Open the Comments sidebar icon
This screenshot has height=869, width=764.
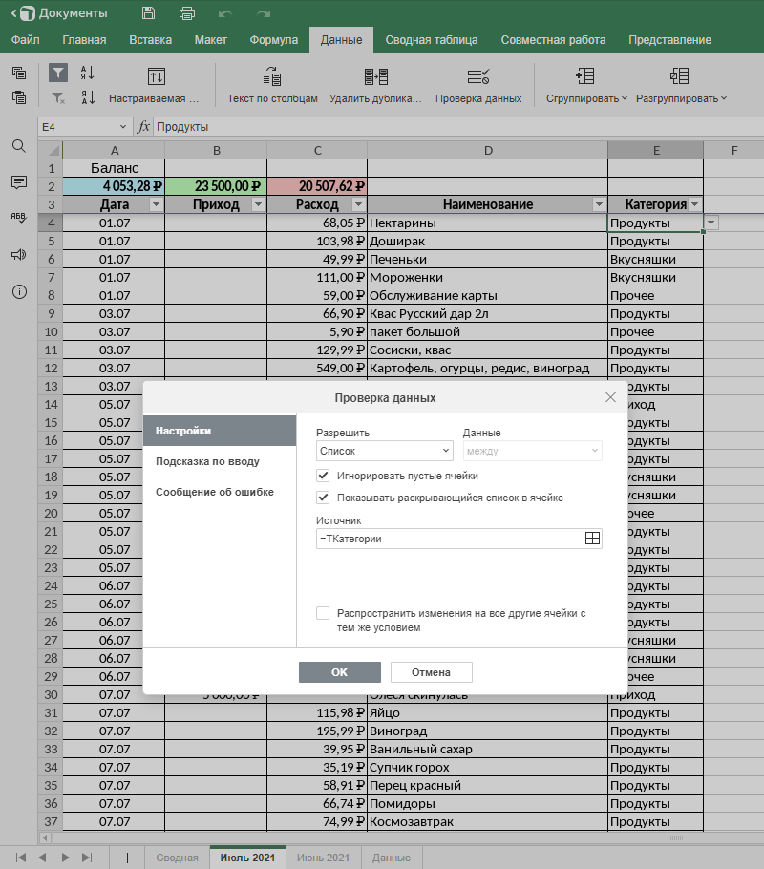pos(19,182)
